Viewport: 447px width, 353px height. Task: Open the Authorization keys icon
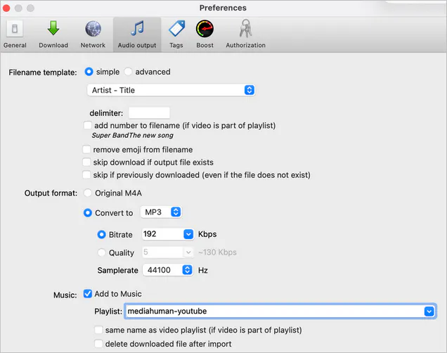point(245,28)
